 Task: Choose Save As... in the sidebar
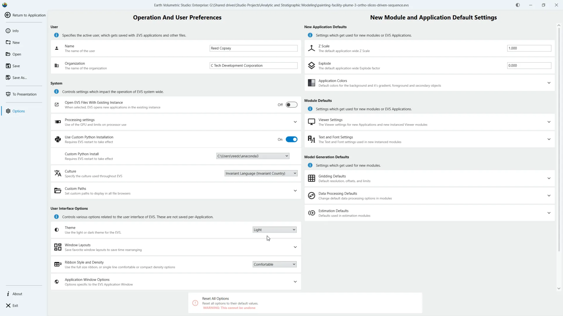click(16, 78)
